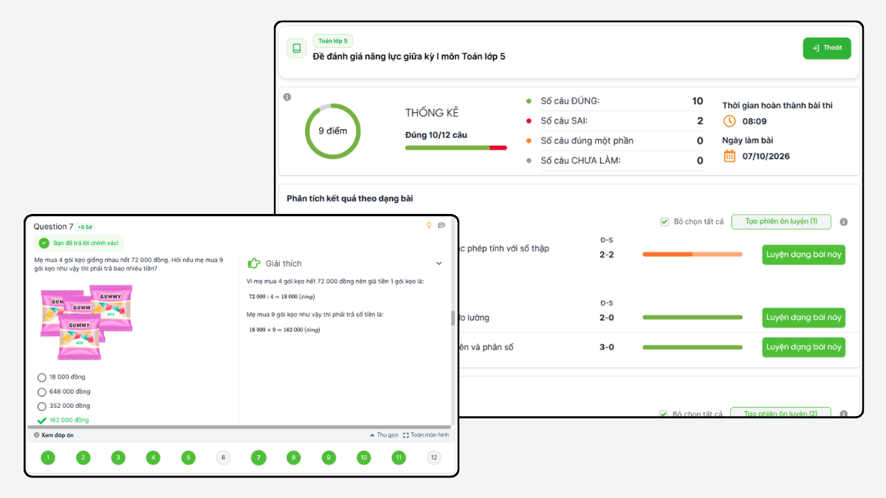This screenshot has height=498, width=886.
Task: Open the comment bubble icon in Question 7
Action: (442, 226)
